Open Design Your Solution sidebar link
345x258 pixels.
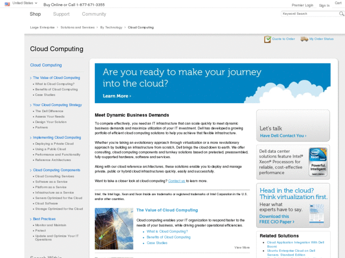point(51,122)
